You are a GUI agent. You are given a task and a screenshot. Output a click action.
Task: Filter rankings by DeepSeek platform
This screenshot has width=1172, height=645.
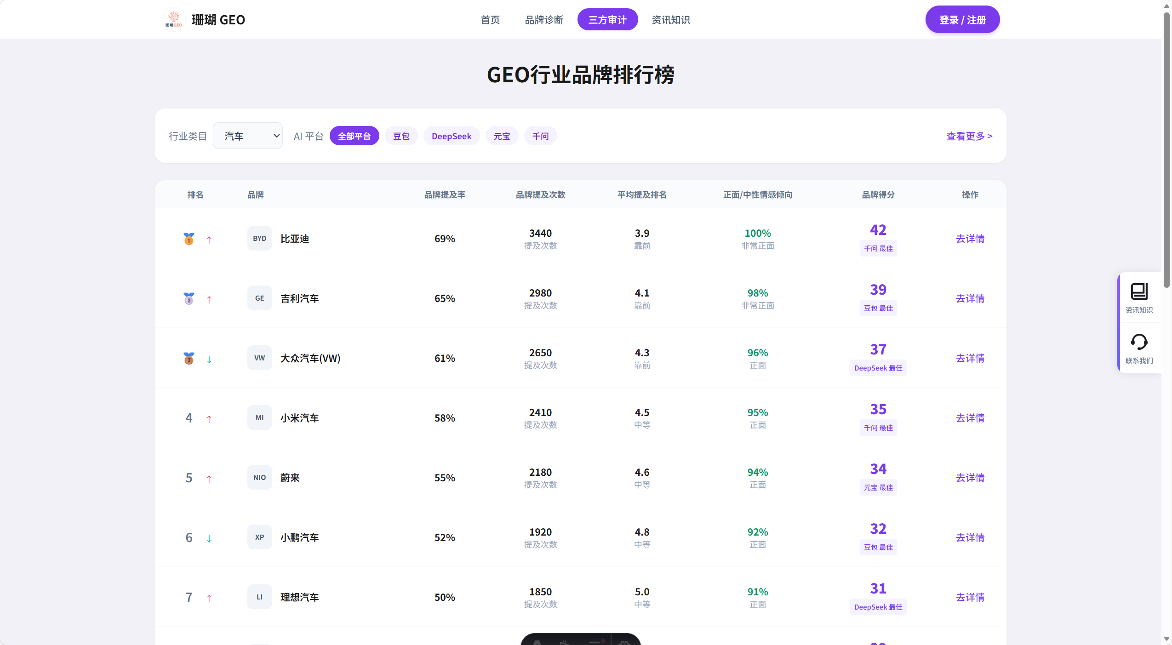point(452,136)
